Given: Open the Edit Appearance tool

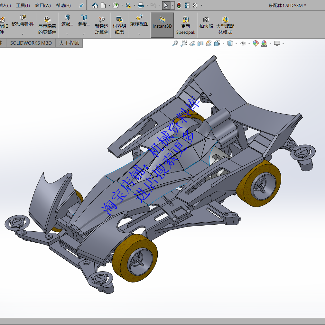Looking at the screenshot, I should (256, 43).
